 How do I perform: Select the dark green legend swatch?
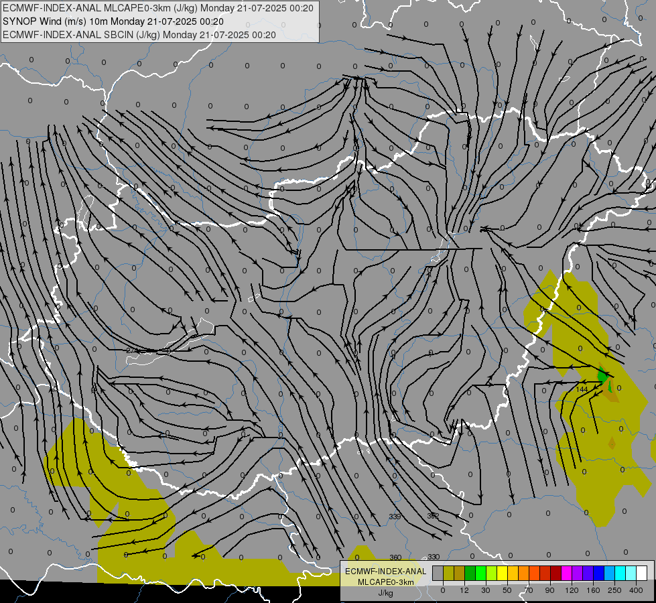pyautogui.click(x=470, y=573)
